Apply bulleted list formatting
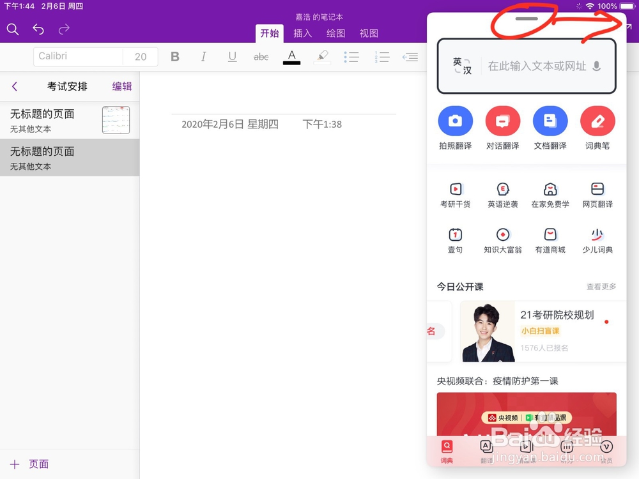 [351, 57]
